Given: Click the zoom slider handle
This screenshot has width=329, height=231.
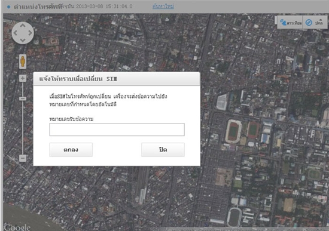Looking at the screenshot, I should tap(23, 98).
